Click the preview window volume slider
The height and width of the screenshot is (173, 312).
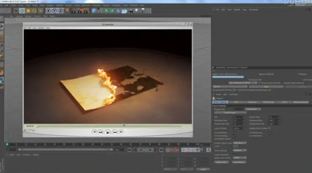click(x=30, y=130)
